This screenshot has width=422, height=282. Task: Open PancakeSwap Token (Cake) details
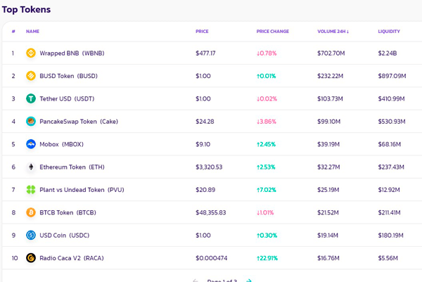79,122
